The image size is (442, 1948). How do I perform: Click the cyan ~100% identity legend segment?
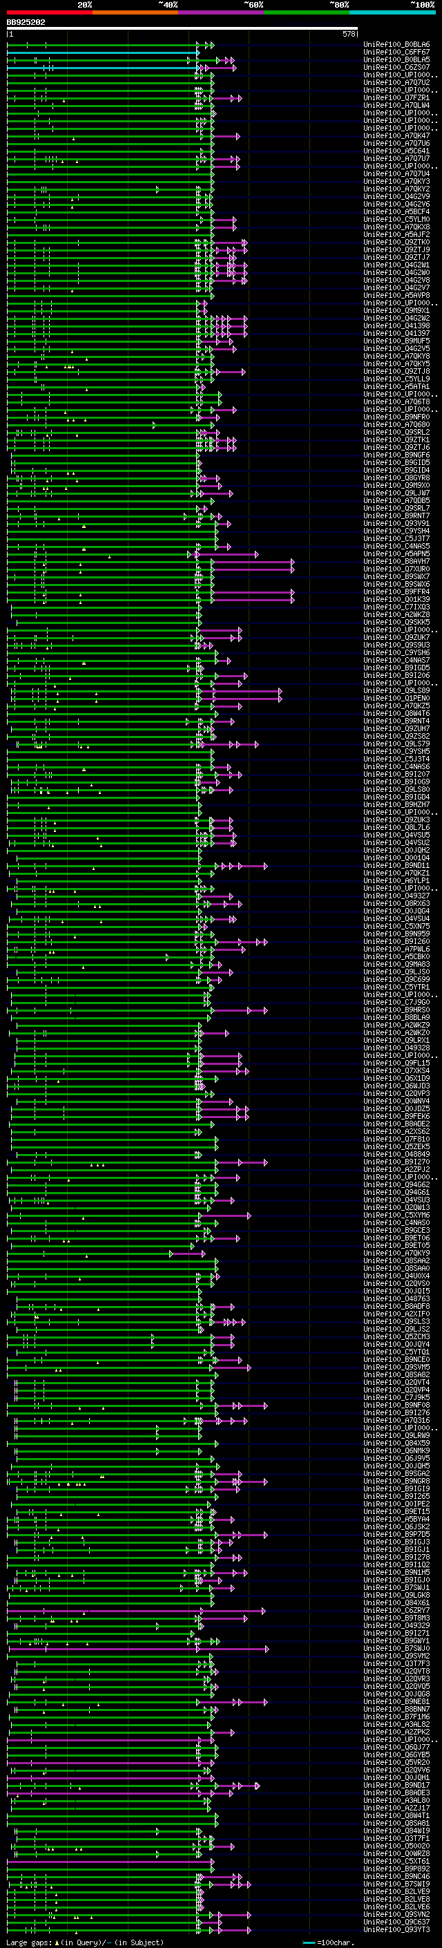[x=392, y=12]
